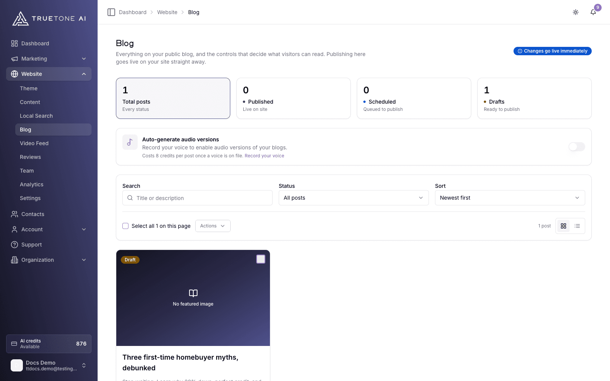610x381 pixels.
Task: Click the search magnifier icon
Action: (x=130, y=198)
